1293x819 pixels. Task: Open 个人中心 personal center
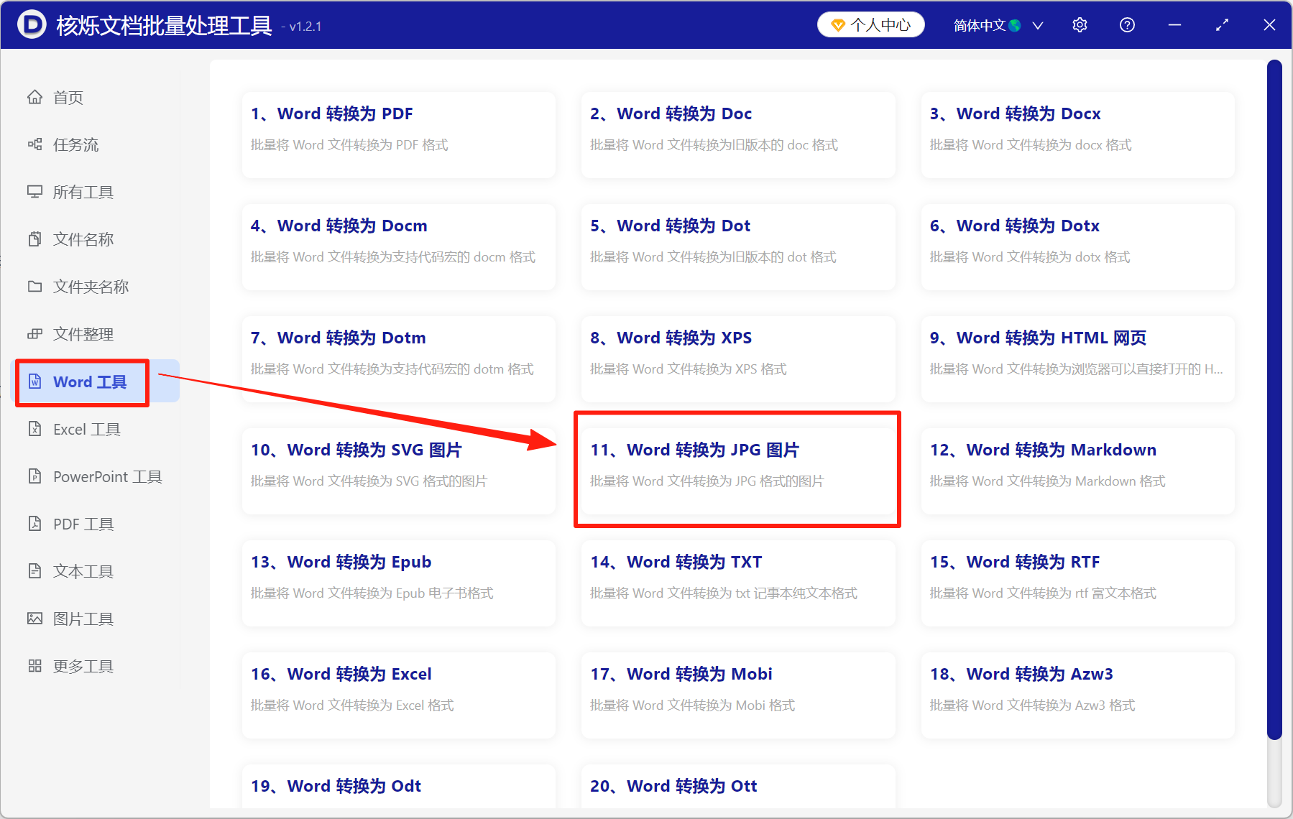pyautogui.click(x=870, y=24)
